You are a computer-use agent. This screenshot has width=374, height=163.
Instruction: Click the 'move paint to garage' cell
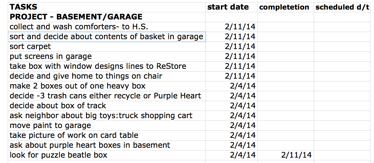coord(107,126)
